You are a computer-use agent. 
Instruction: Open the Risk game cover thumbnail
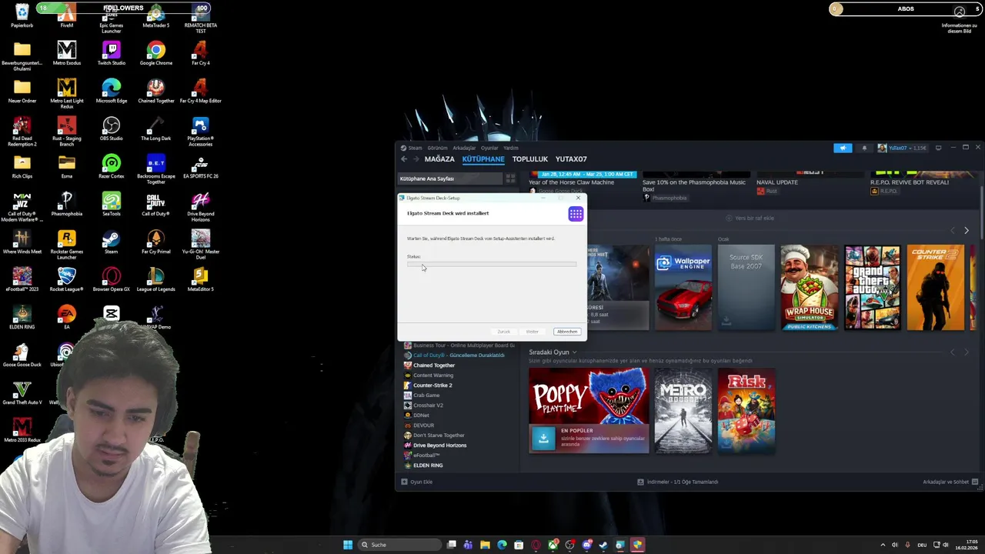(x=746, y=411)
